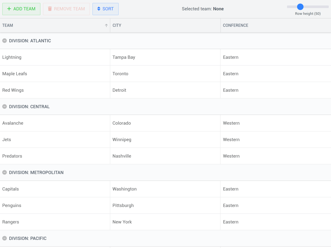The height and width of the screenshot is (248, 331).
Task: Click Eastern conference in Lightning row
Action: click(x=276, y=57)
